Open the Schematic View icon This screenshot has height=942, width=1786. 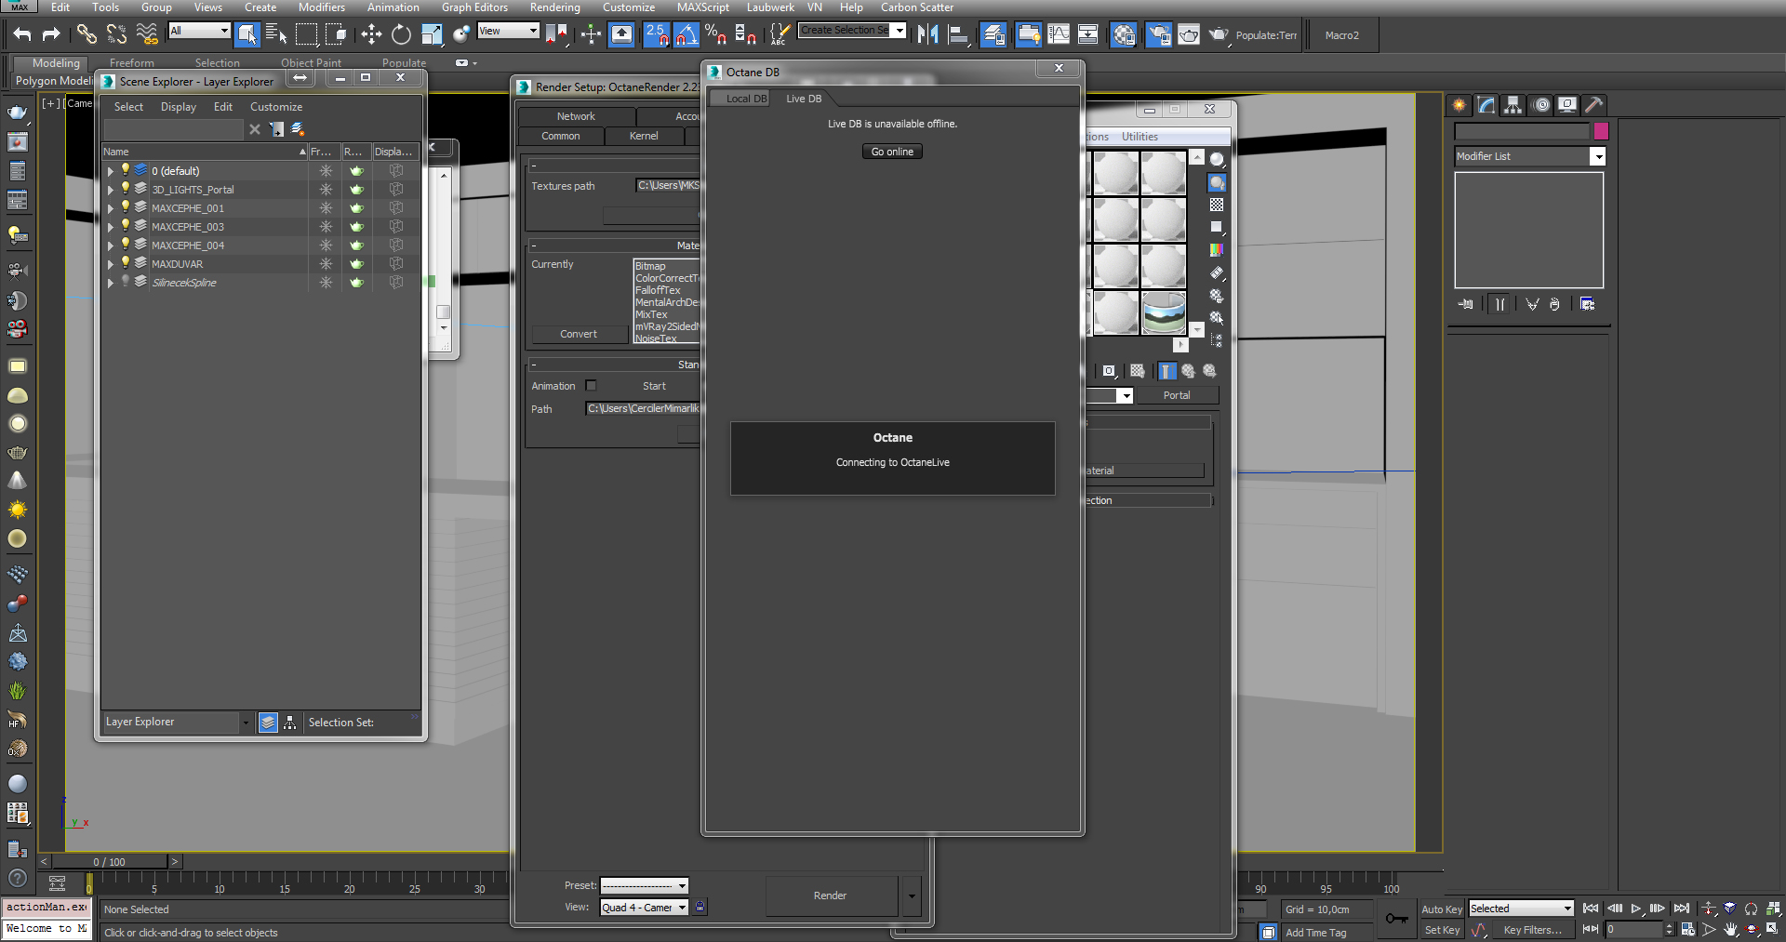pos(1087,34)
